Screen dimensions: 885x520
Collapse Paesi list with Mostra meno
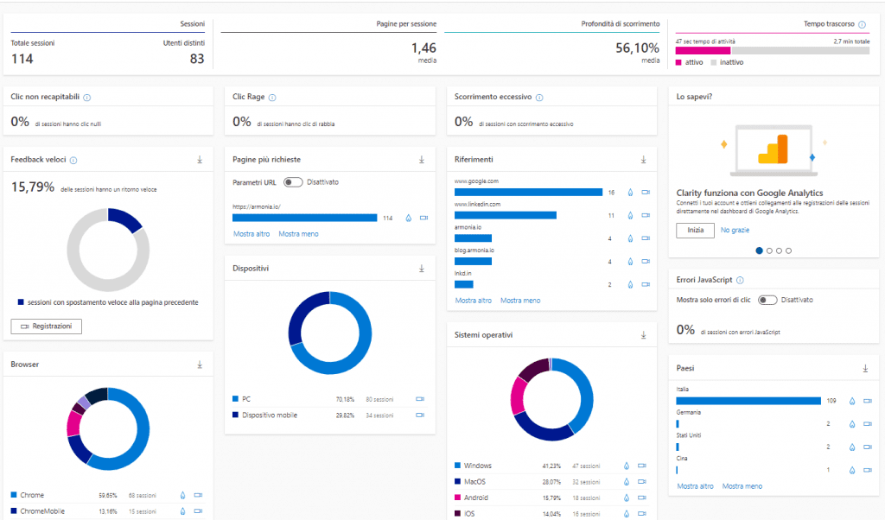coord(742,486)
